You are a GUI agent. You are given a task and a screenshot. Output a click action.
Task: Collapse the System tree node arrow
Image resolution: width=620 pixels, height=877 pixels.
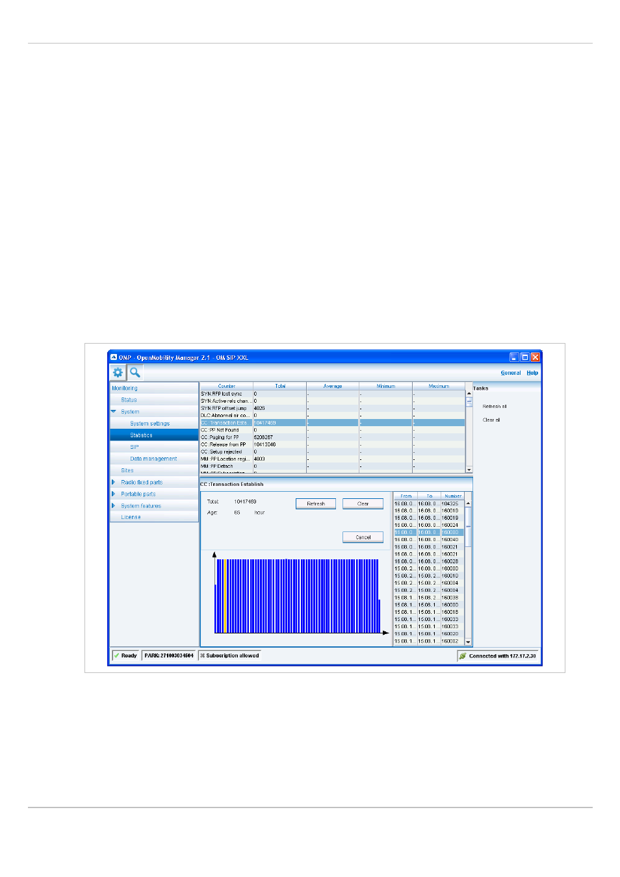114,412
